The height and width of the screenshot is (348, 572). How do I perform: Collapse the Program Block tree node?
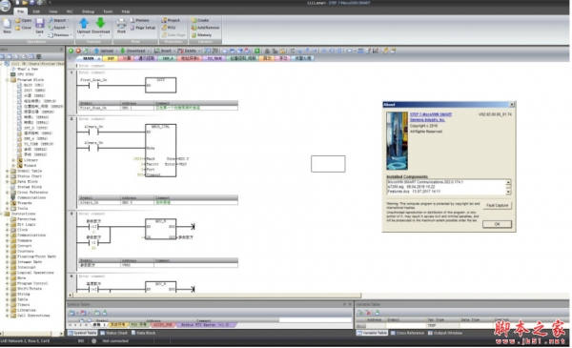click(x=8, y=79)
